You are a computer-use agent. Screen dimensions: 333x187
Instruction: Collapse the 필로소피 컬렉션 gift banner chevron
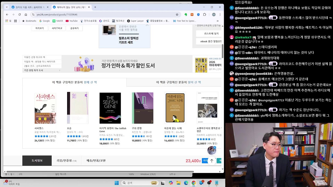click(147, 25)
